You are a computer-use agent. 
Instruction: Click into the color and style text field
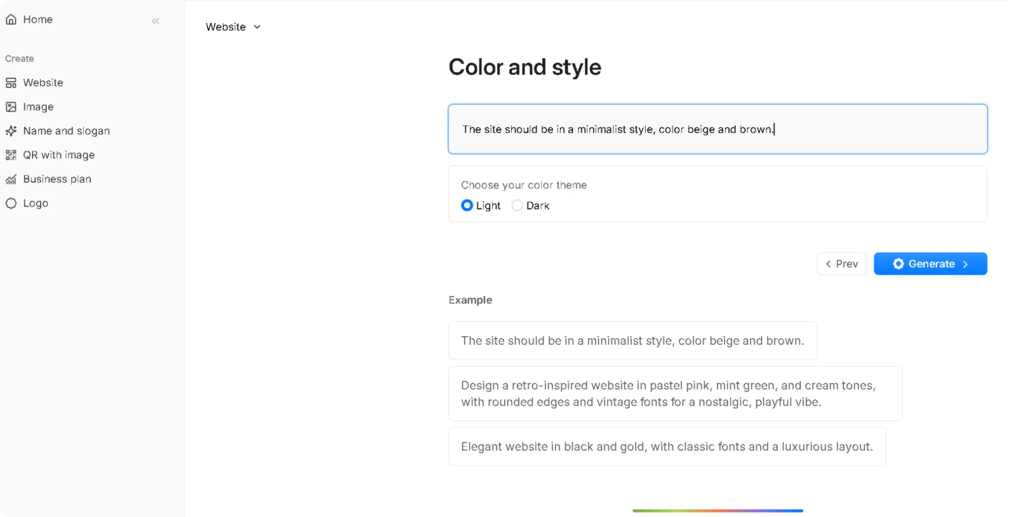718,129
